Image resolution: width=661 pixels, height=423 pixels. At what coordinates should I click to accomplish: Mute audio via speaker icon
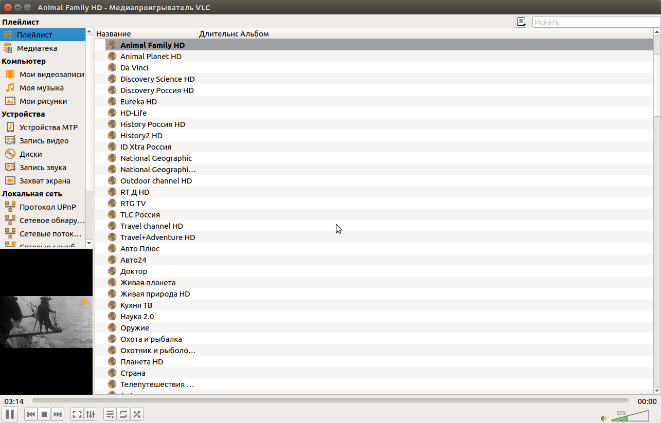(x=604, y=417)
